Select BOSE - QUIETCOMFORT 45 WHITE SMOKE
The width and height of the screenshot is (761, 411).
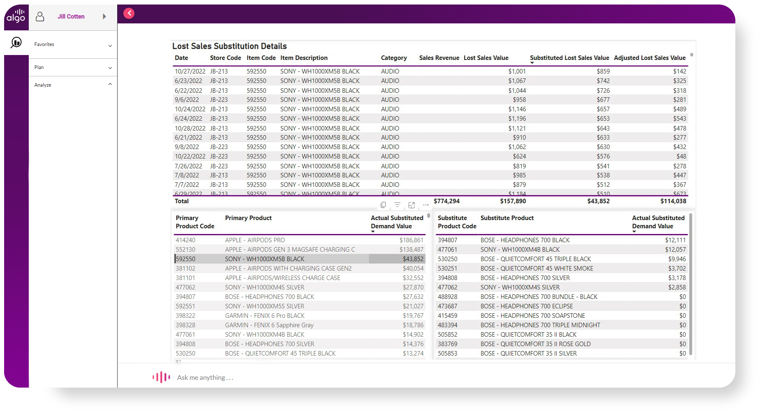(537, 269)
